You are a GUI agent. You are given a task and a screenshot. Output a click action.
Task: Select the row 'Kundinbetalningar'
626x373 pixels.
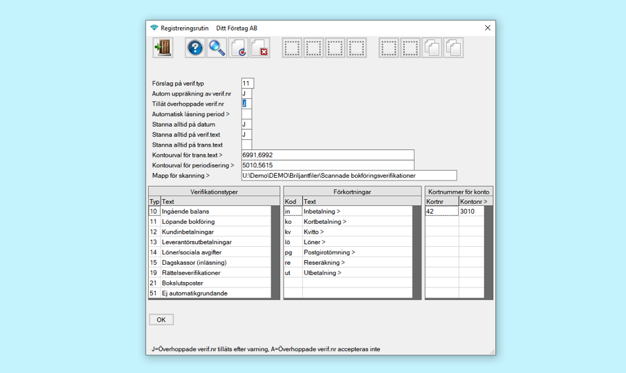pos(210,232)
